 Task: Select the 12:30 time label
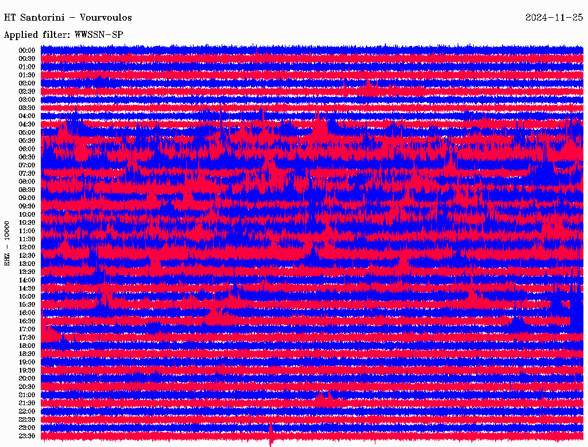click(x=27, y=256)
